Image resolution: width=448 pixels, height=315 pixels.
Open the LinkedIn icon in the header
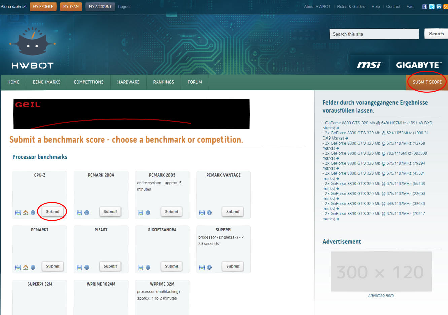pos(439,7)
